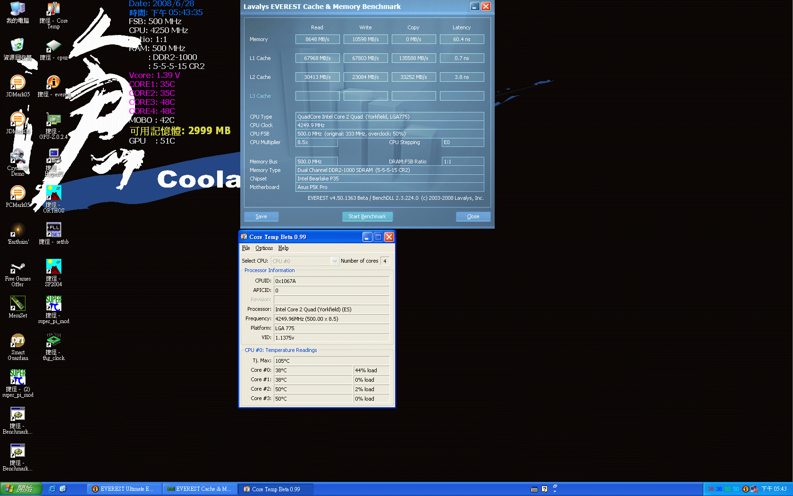Click L2 Cache Read value 30413 MB/s
793x496 pixels.
(x=317, y=77)
